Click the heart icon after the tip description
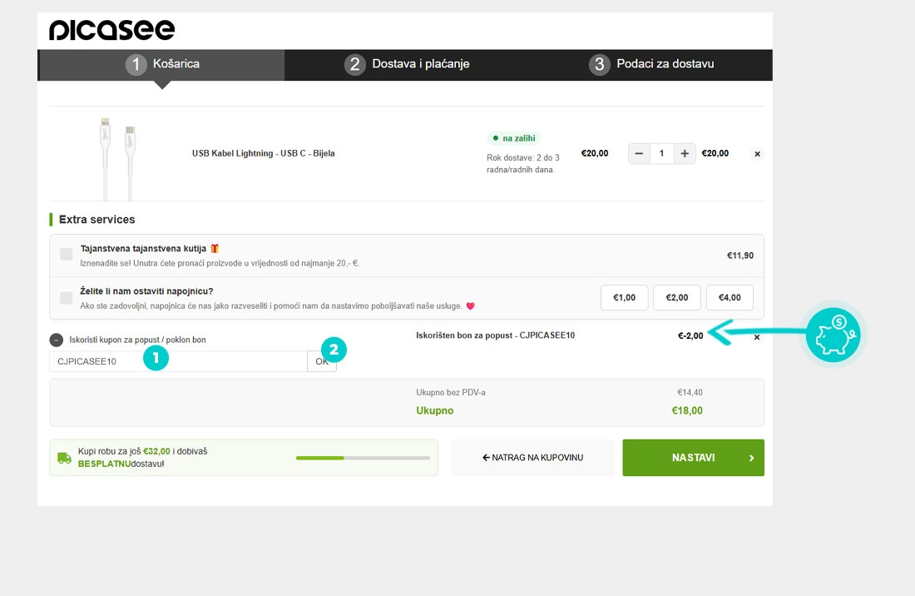The height and width of the screenshot is (596, 915). coord(470,305)
